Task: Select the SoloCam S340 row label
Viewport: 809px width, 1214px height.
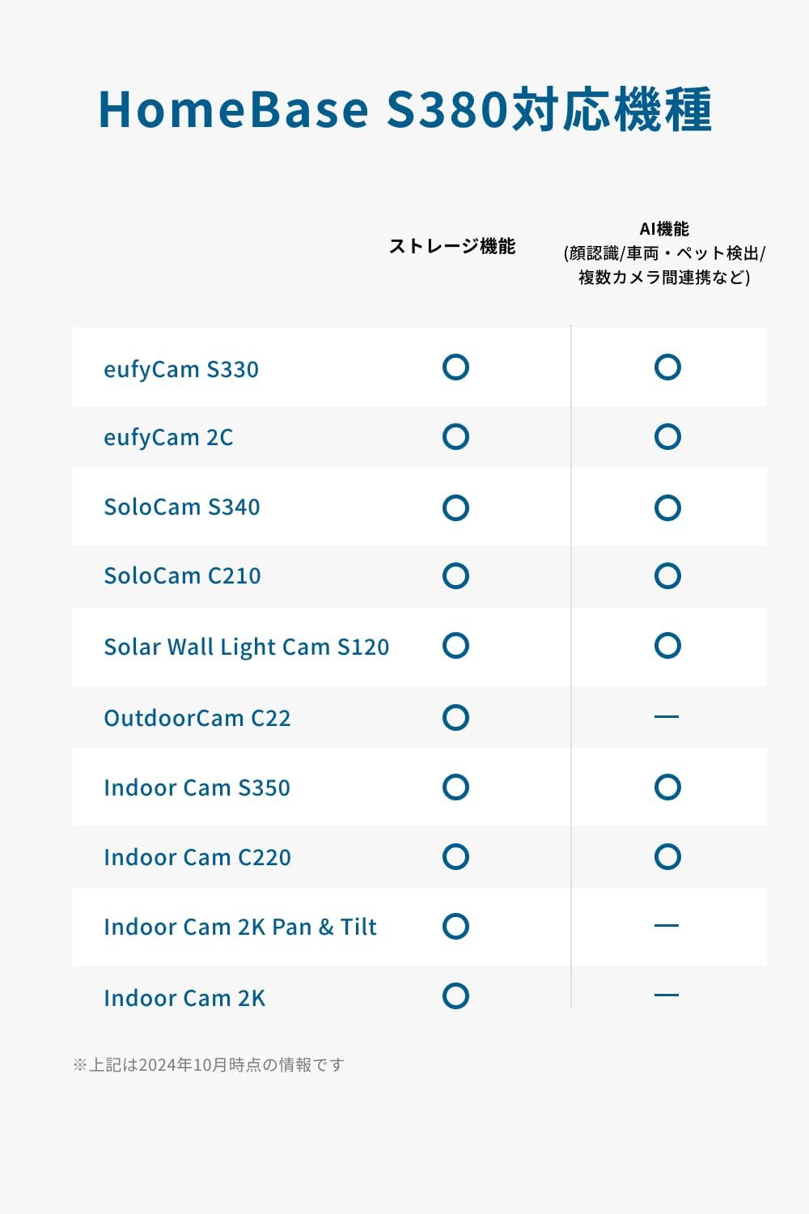Action: pyautogui.click(x=182, y=507)
